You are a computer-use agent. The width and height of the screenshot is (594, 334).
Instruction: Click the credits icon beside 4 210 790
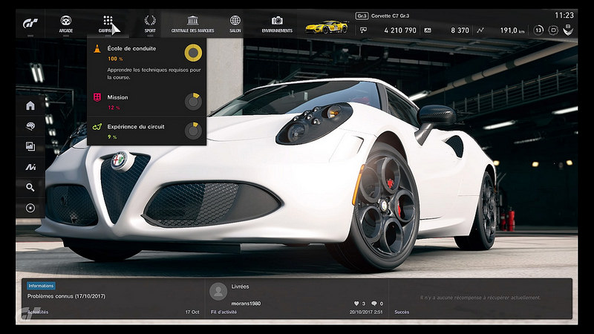coord(363,30)
